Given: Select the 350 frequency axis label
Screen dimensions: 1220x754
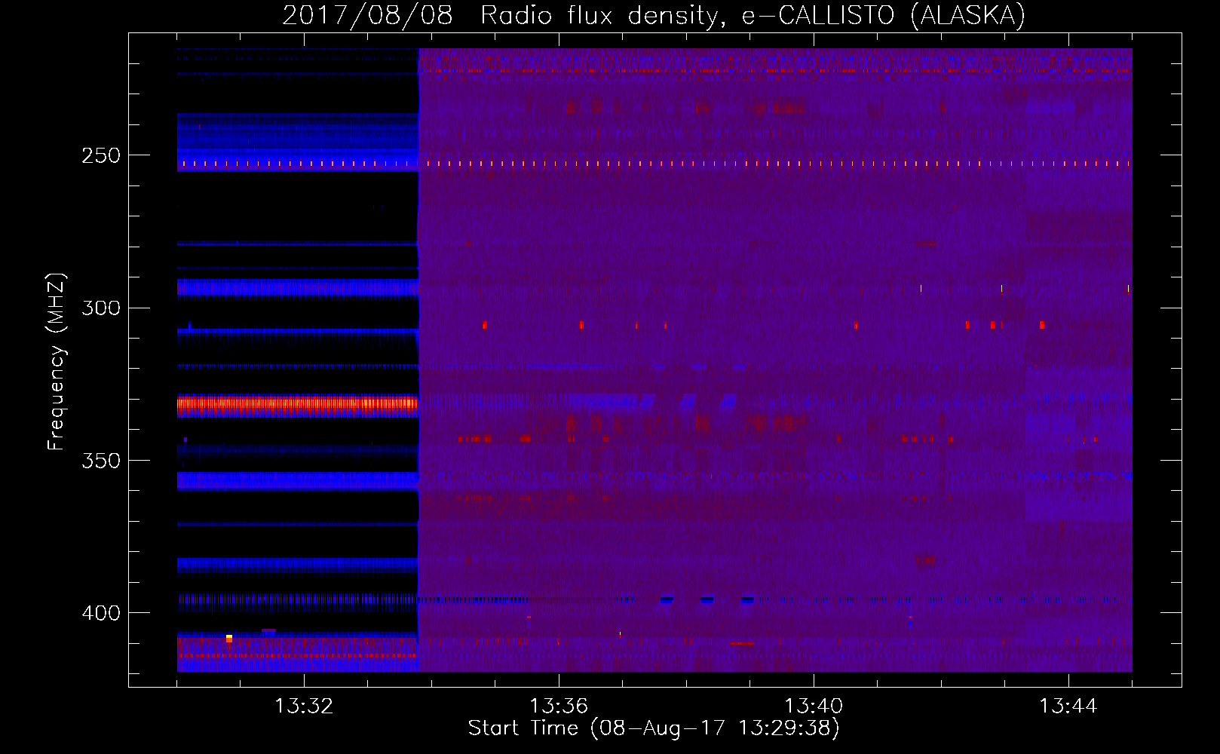Looking at the screenshot, I should coord(101,460).
